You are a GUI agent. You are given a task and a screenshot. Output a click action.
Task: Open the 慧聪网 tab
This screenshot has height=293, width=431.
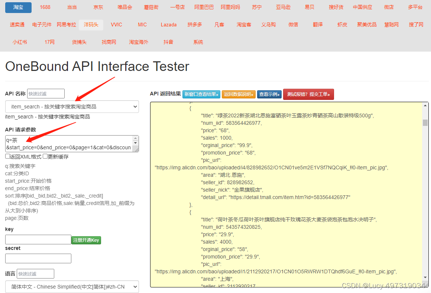click(x=391, y=25)
